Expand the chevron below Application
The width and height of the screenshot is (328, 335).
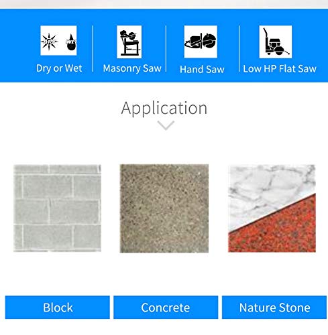166,125
